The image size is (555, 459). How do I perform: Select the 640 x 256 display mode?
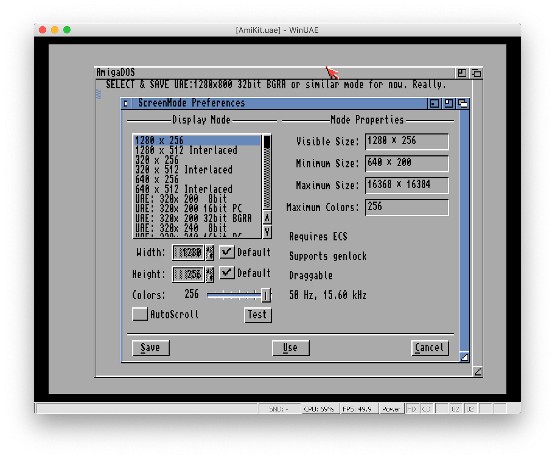click(x=197, y=179)
